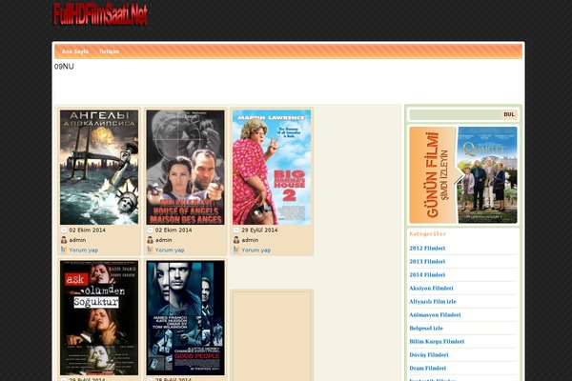
Task: Open the Aksiyon Filmleri category
Action: pos(431,288)
